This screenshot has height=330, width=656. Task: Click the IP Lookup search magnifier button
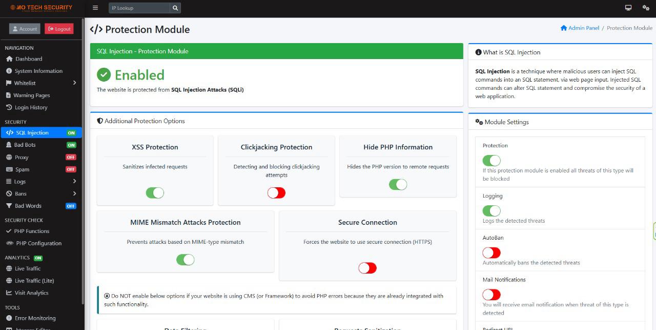coord(175,8)
